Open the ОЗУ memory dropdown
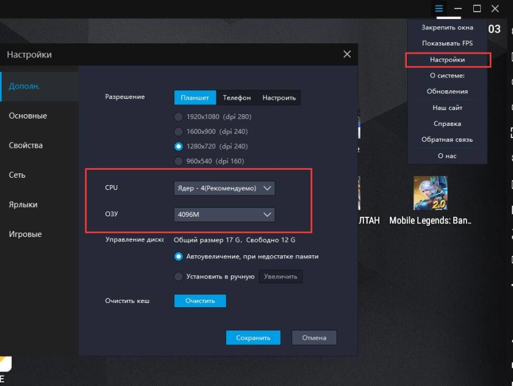Screen dimensions: 513x386 click(x=224, y=214)
